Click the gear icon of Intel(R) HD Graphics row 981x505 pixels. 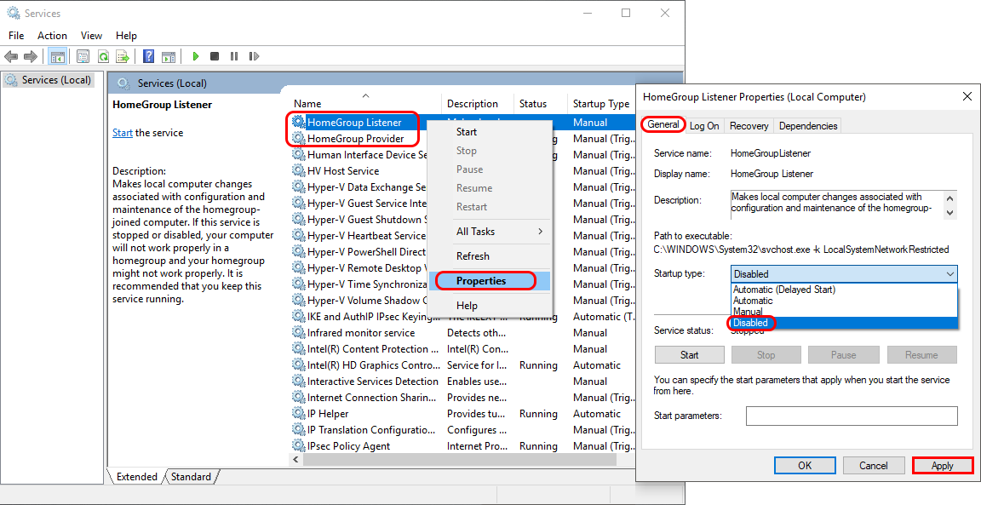click(x=299, y=364)
